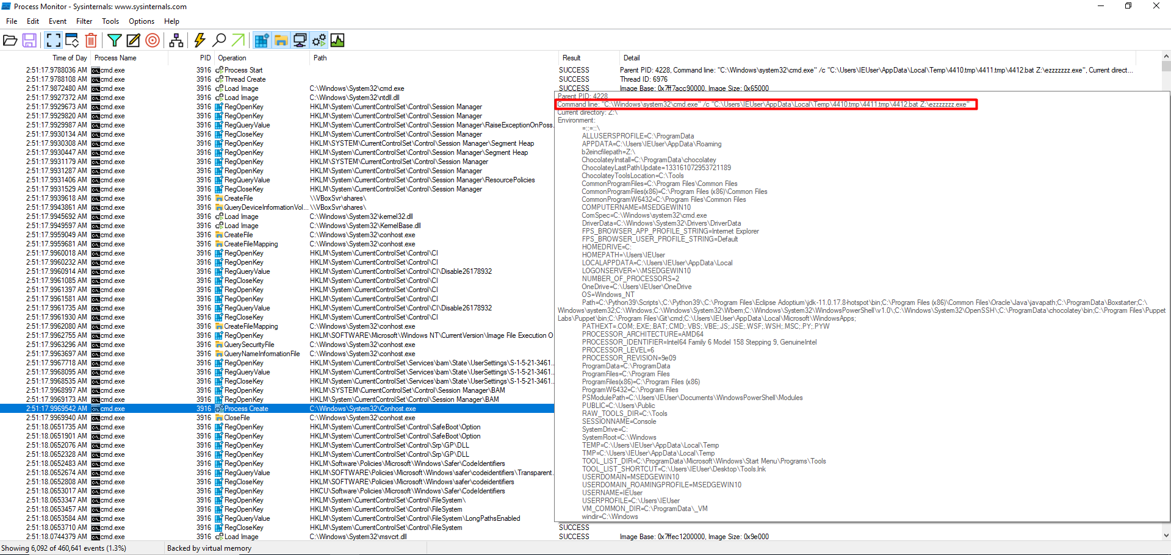Open the Filter dialog with the funnel icon
The image size is (1171, 555).
click(x=114, y=40)
